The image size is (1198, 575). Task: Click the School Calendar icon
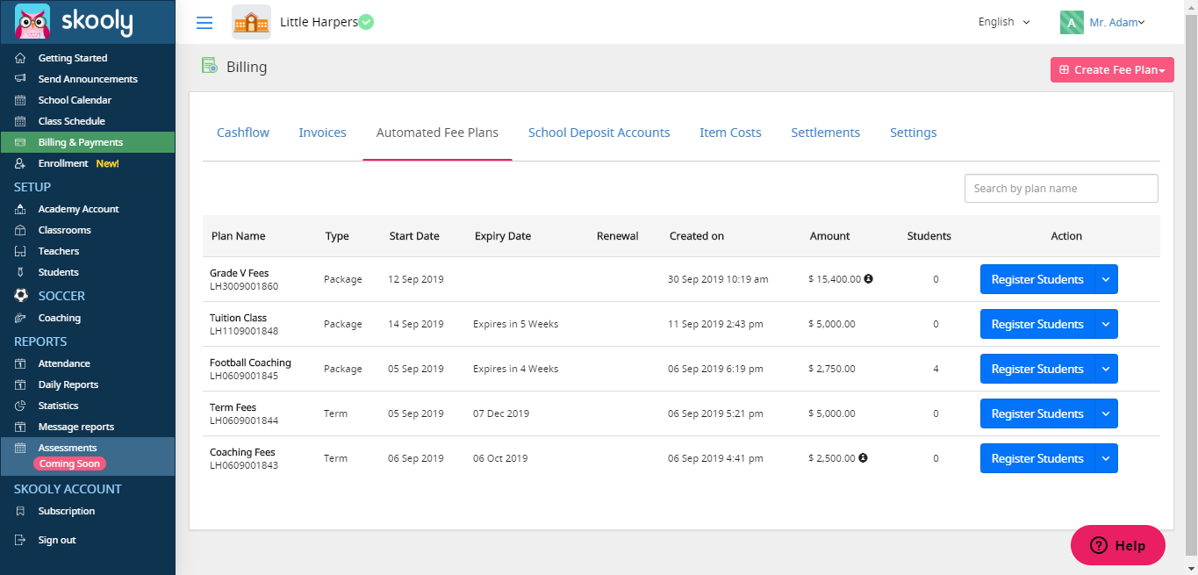pos(20,100)
